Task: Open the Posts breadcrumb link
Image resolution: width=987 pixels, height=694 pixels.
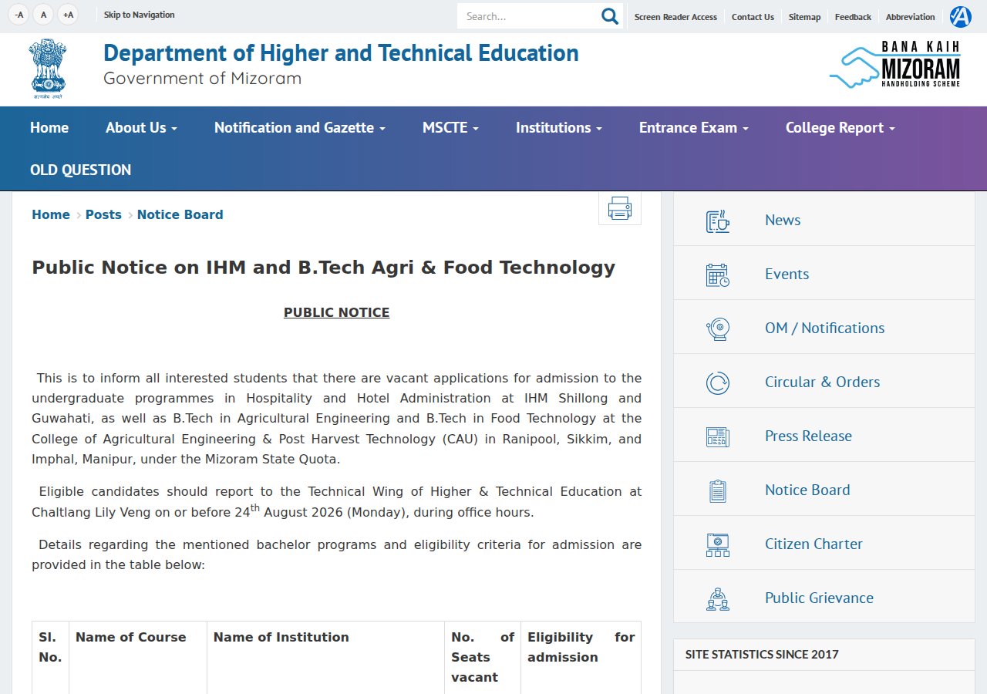Action: click(x=103, y=215)
